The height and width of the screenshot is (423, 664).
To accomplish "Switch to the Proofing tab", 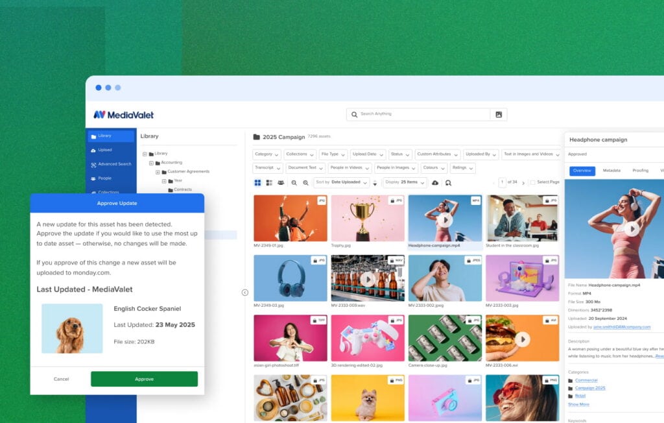I will tap(640, 171).
